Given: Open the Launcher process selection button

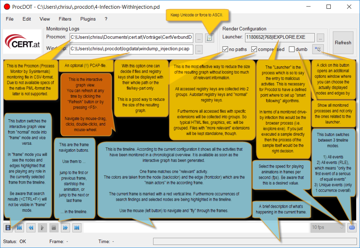Looking at the screenshot, I should [320, 37].
